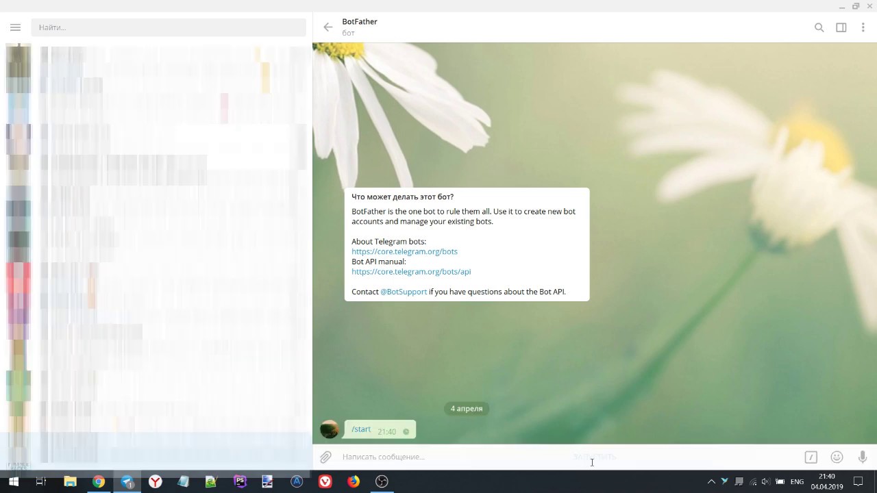Click the Что может делать этот бот? heading
This screenshot has width=877, height=493.
click(x=402, y=197)
